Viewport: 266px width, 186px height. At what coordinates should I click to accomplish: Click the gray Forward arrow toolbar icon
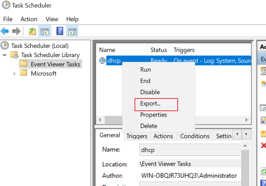point(16,31)
